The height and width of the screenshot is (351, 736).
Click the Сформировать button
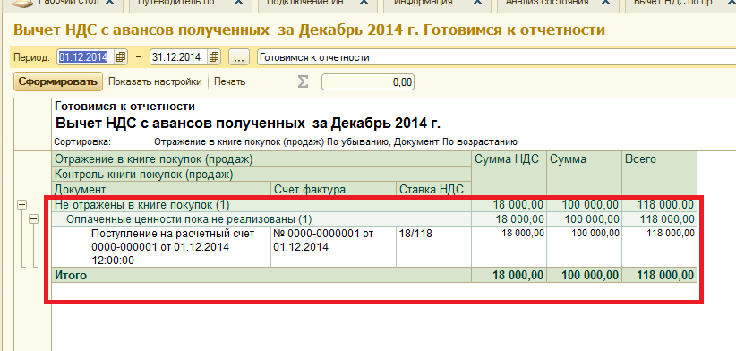pos(58,81)
